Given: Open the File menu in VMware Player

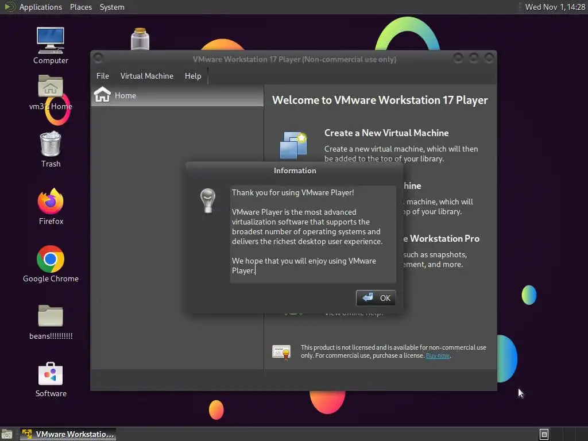Looking at the screenshot, I should 102,76.
